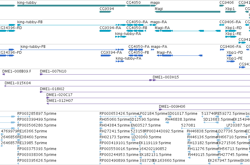Select the Magi-RA transcript label
250x165 pixels.
click(162, 28)
